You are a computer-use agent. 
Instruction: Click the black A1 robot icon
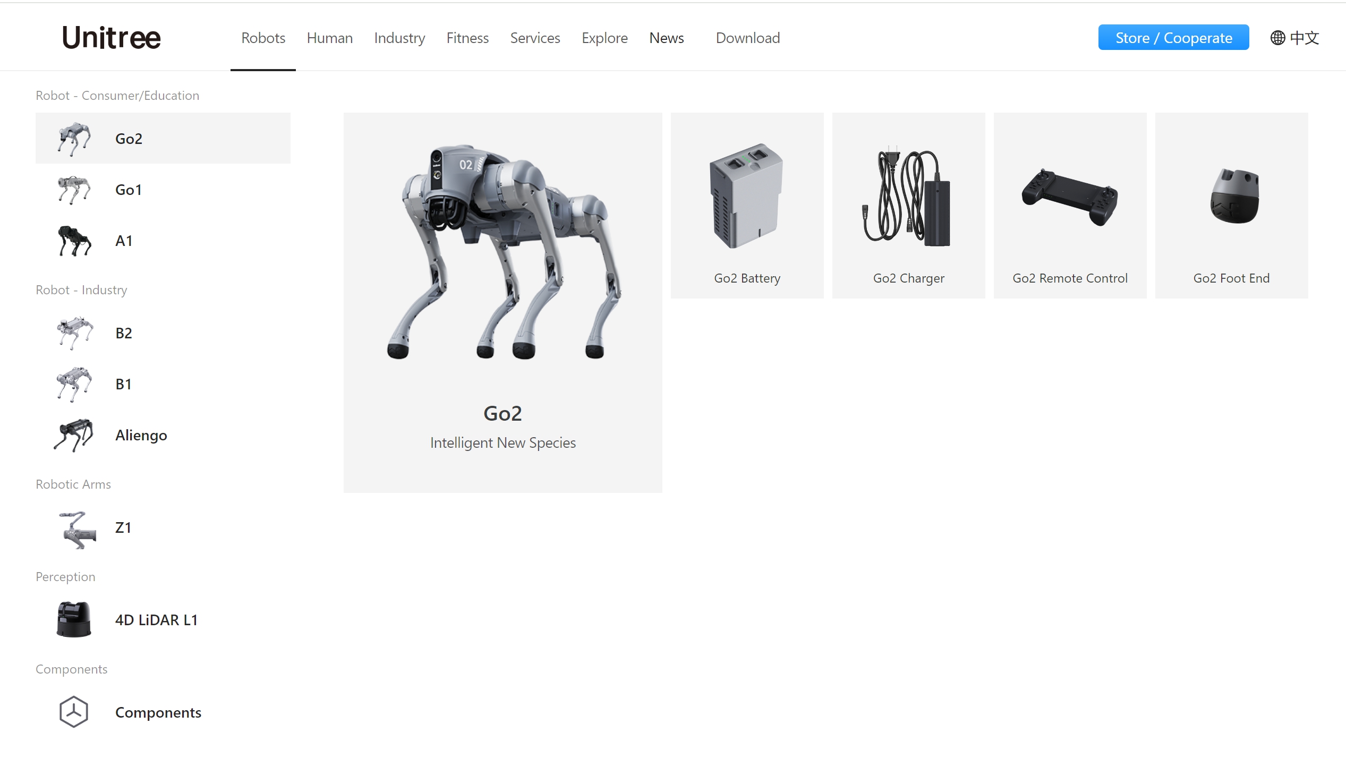point(74,241)
